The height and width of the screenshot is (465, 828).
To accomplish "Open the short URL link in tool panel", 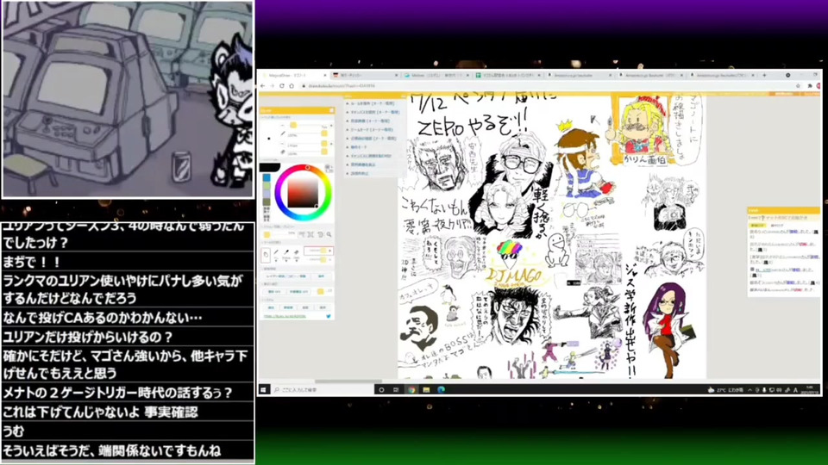I will pyautogui.click(x=285, y=316).
